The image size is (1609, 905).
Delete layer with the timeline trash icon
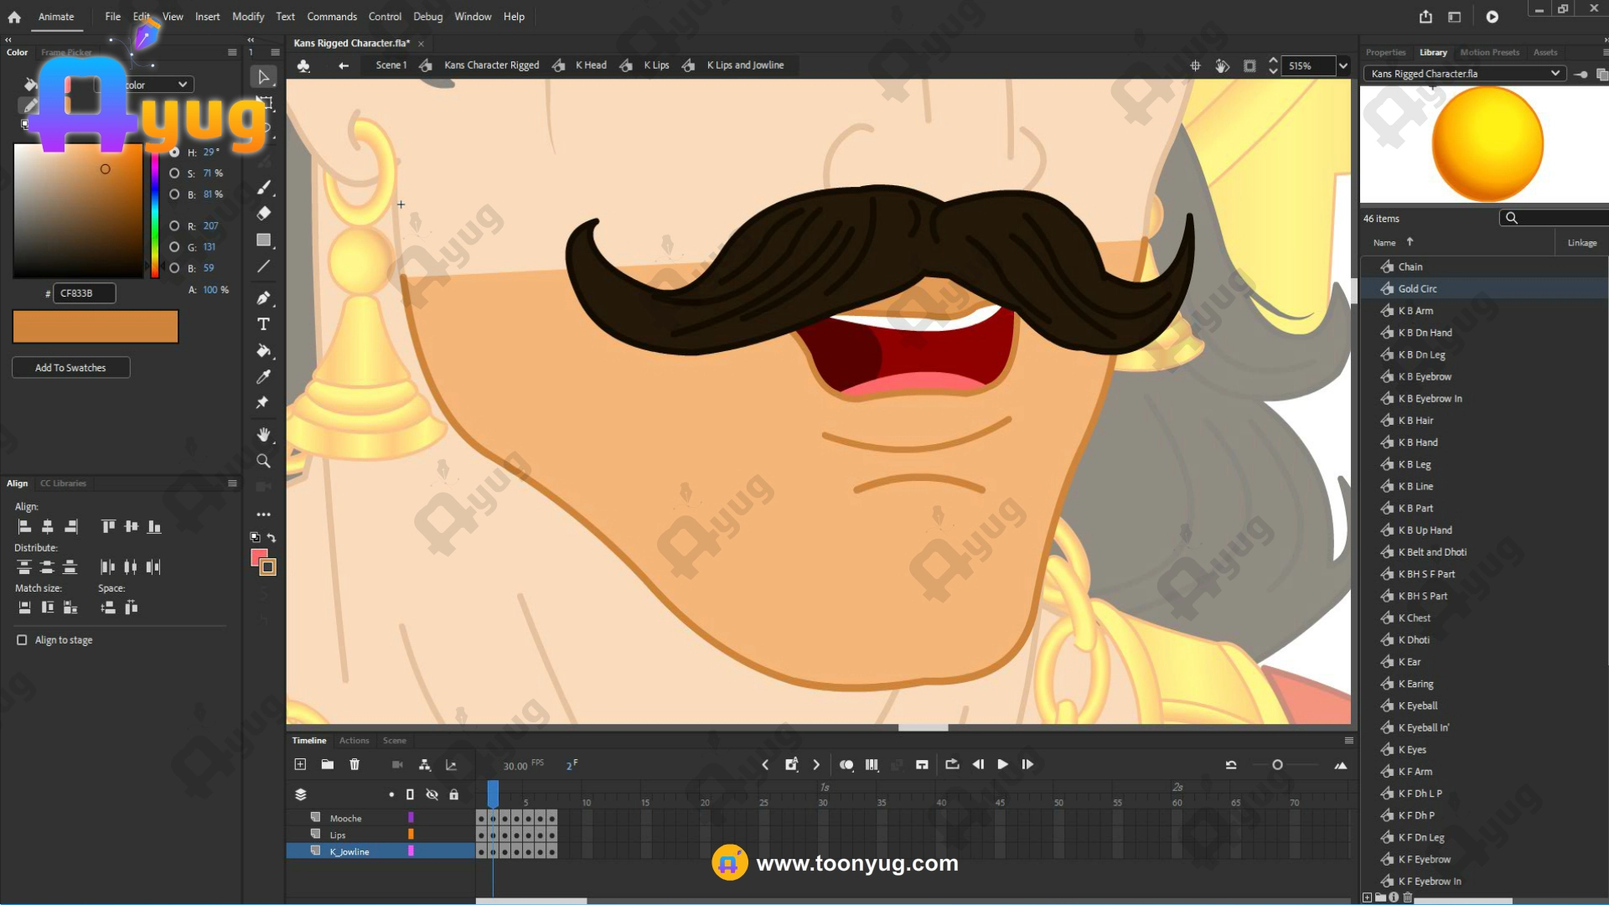pyautogui.click(x=354, y=764)
